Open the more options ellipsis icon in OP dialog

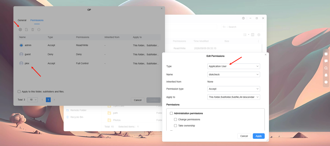tap(39, 30)
